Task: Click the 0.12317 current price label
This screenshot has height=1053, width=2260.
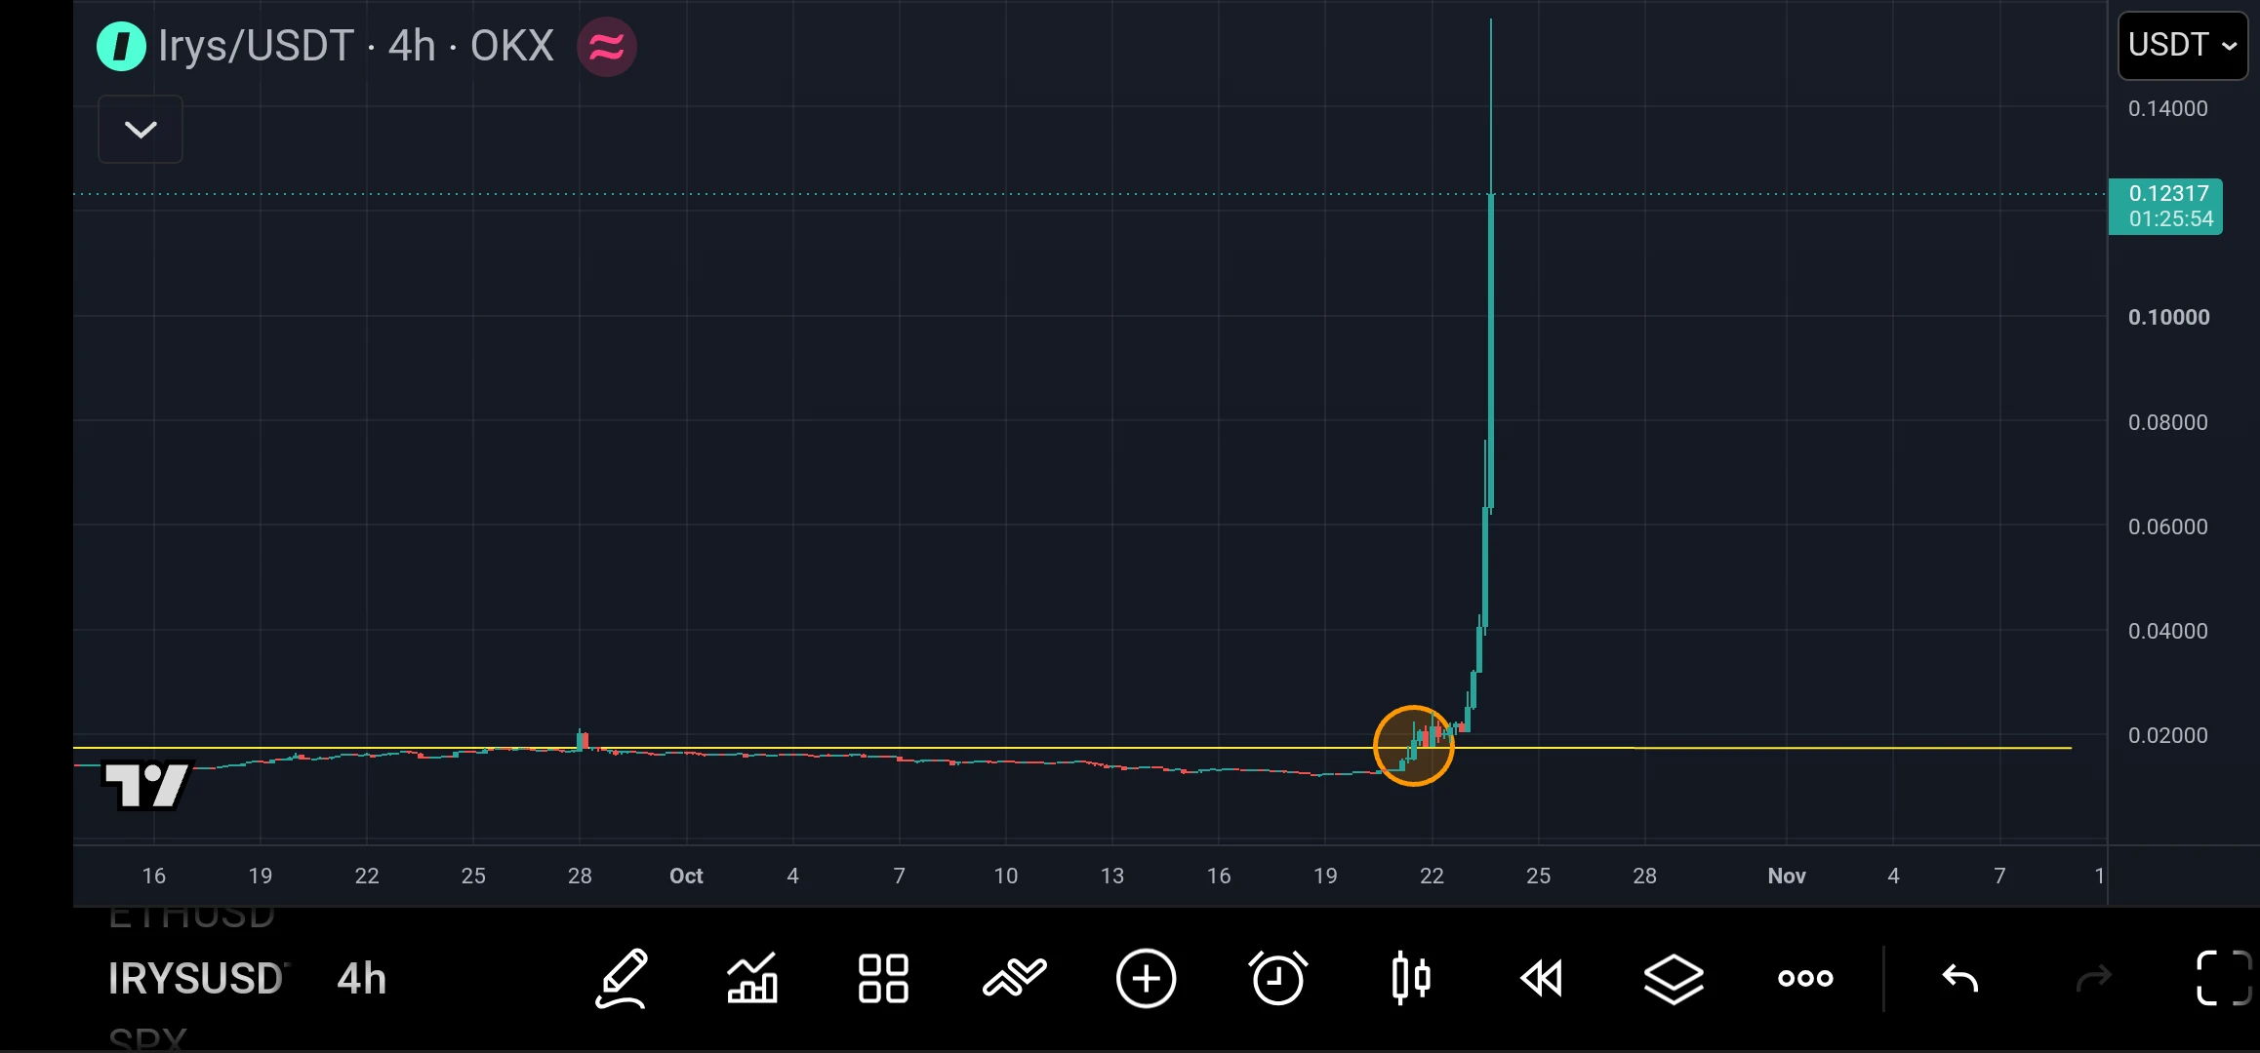Action: coord(2165,206)
